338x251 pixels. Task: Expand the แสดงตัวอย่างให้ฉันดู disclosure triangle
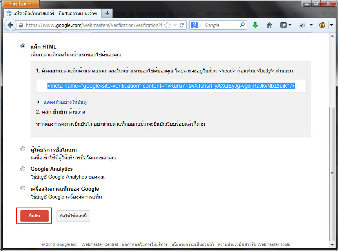click(38, 102)
